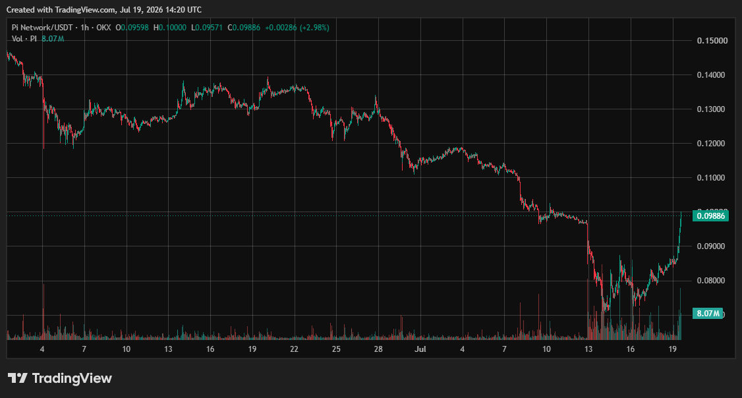This screenshot has width=742, height=398.
Task: Click the "Vol · PI" indicator label
Action: coord(24,39)
